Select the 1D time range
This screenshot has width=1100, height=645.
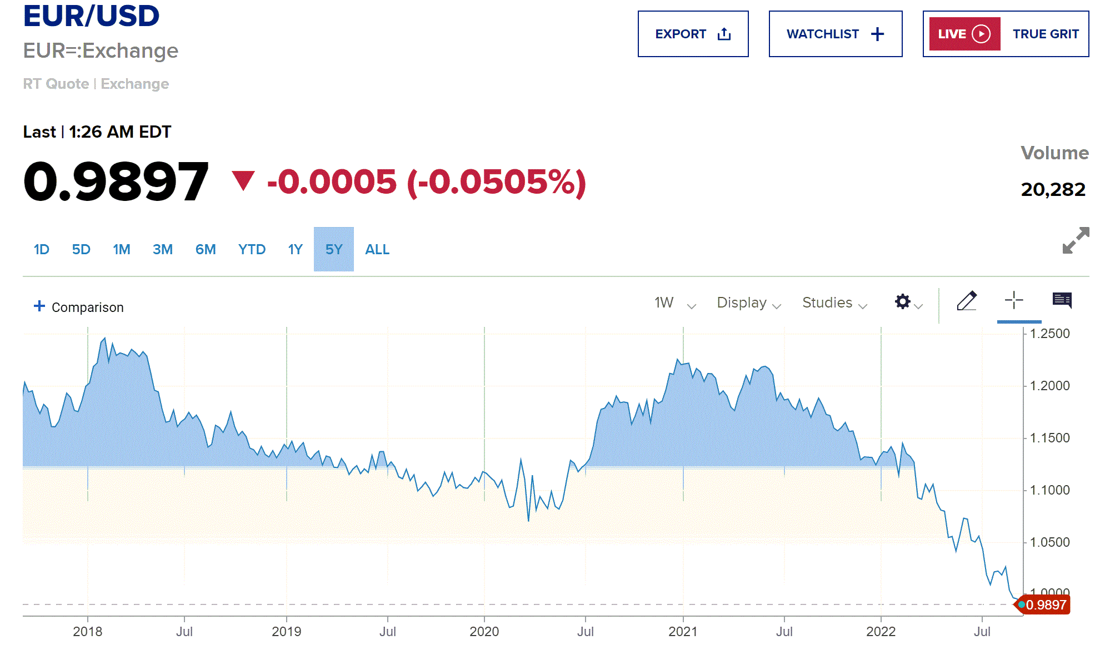pos(42,249)
